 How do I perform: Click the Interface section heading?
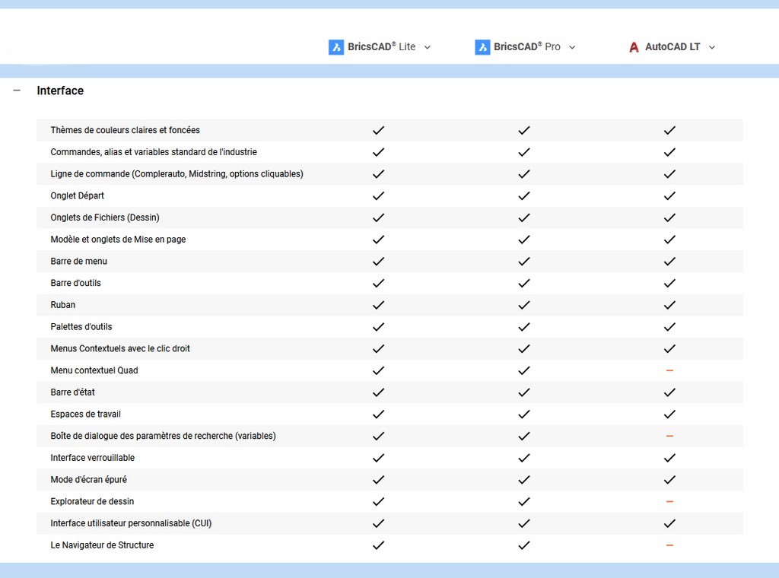(x=60, y=91)
